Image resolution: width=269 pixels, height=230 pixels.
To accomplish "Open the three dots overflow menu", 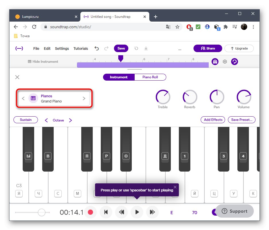I will tap(180, 50).
